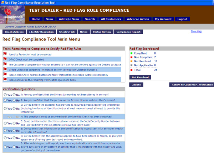Open My Account
The width and height of the screenshot is (214, 153).
[x=163, y=19]
